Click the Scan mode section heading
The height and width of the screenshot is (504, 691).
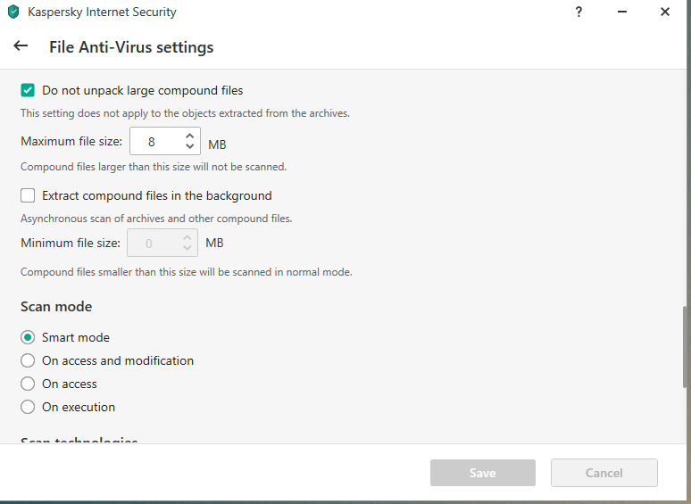56,307
